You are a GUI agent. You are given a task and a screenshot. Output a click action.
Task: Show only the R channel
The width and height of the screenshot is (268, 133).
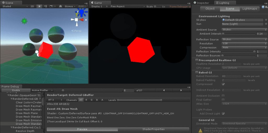click(86, 100)
